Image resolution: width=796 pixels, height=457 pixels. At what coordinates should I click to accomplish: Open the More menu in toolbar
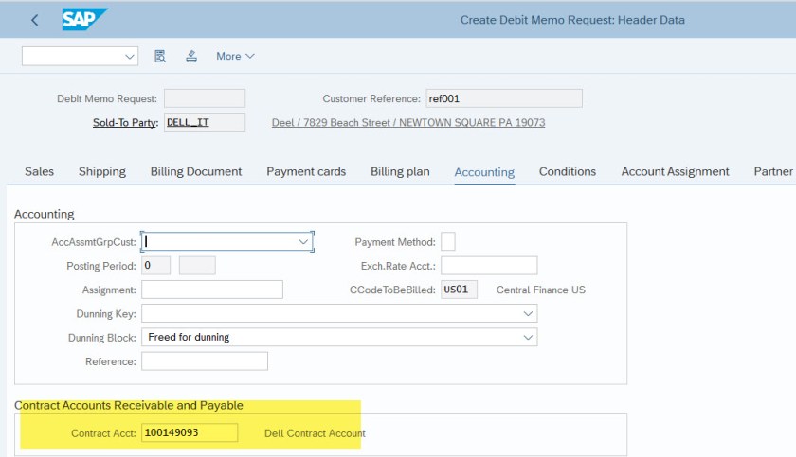pyautogui.click(x=235, y=56)
